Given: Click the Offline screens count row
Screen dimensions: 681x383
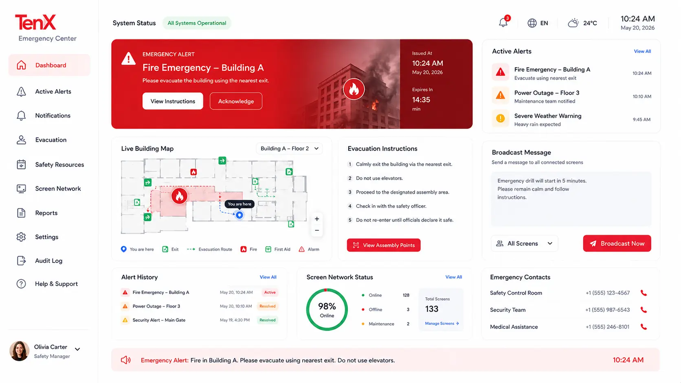Looking at the screenshot, I should (x=386, y=310).
